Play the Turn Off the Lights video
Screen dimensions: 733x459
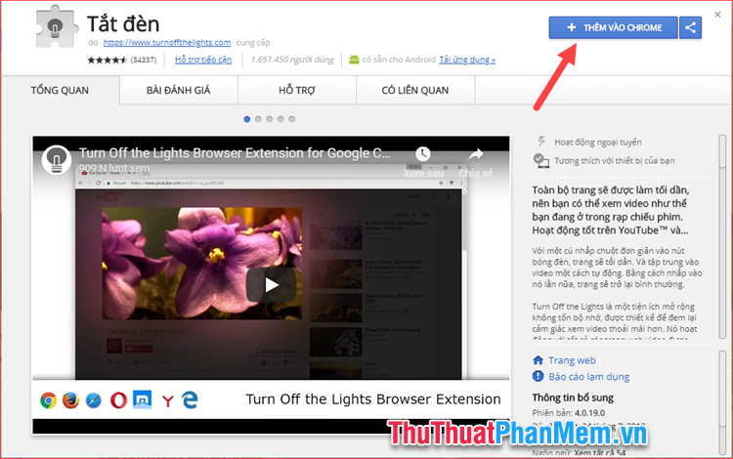click(271, 285)
